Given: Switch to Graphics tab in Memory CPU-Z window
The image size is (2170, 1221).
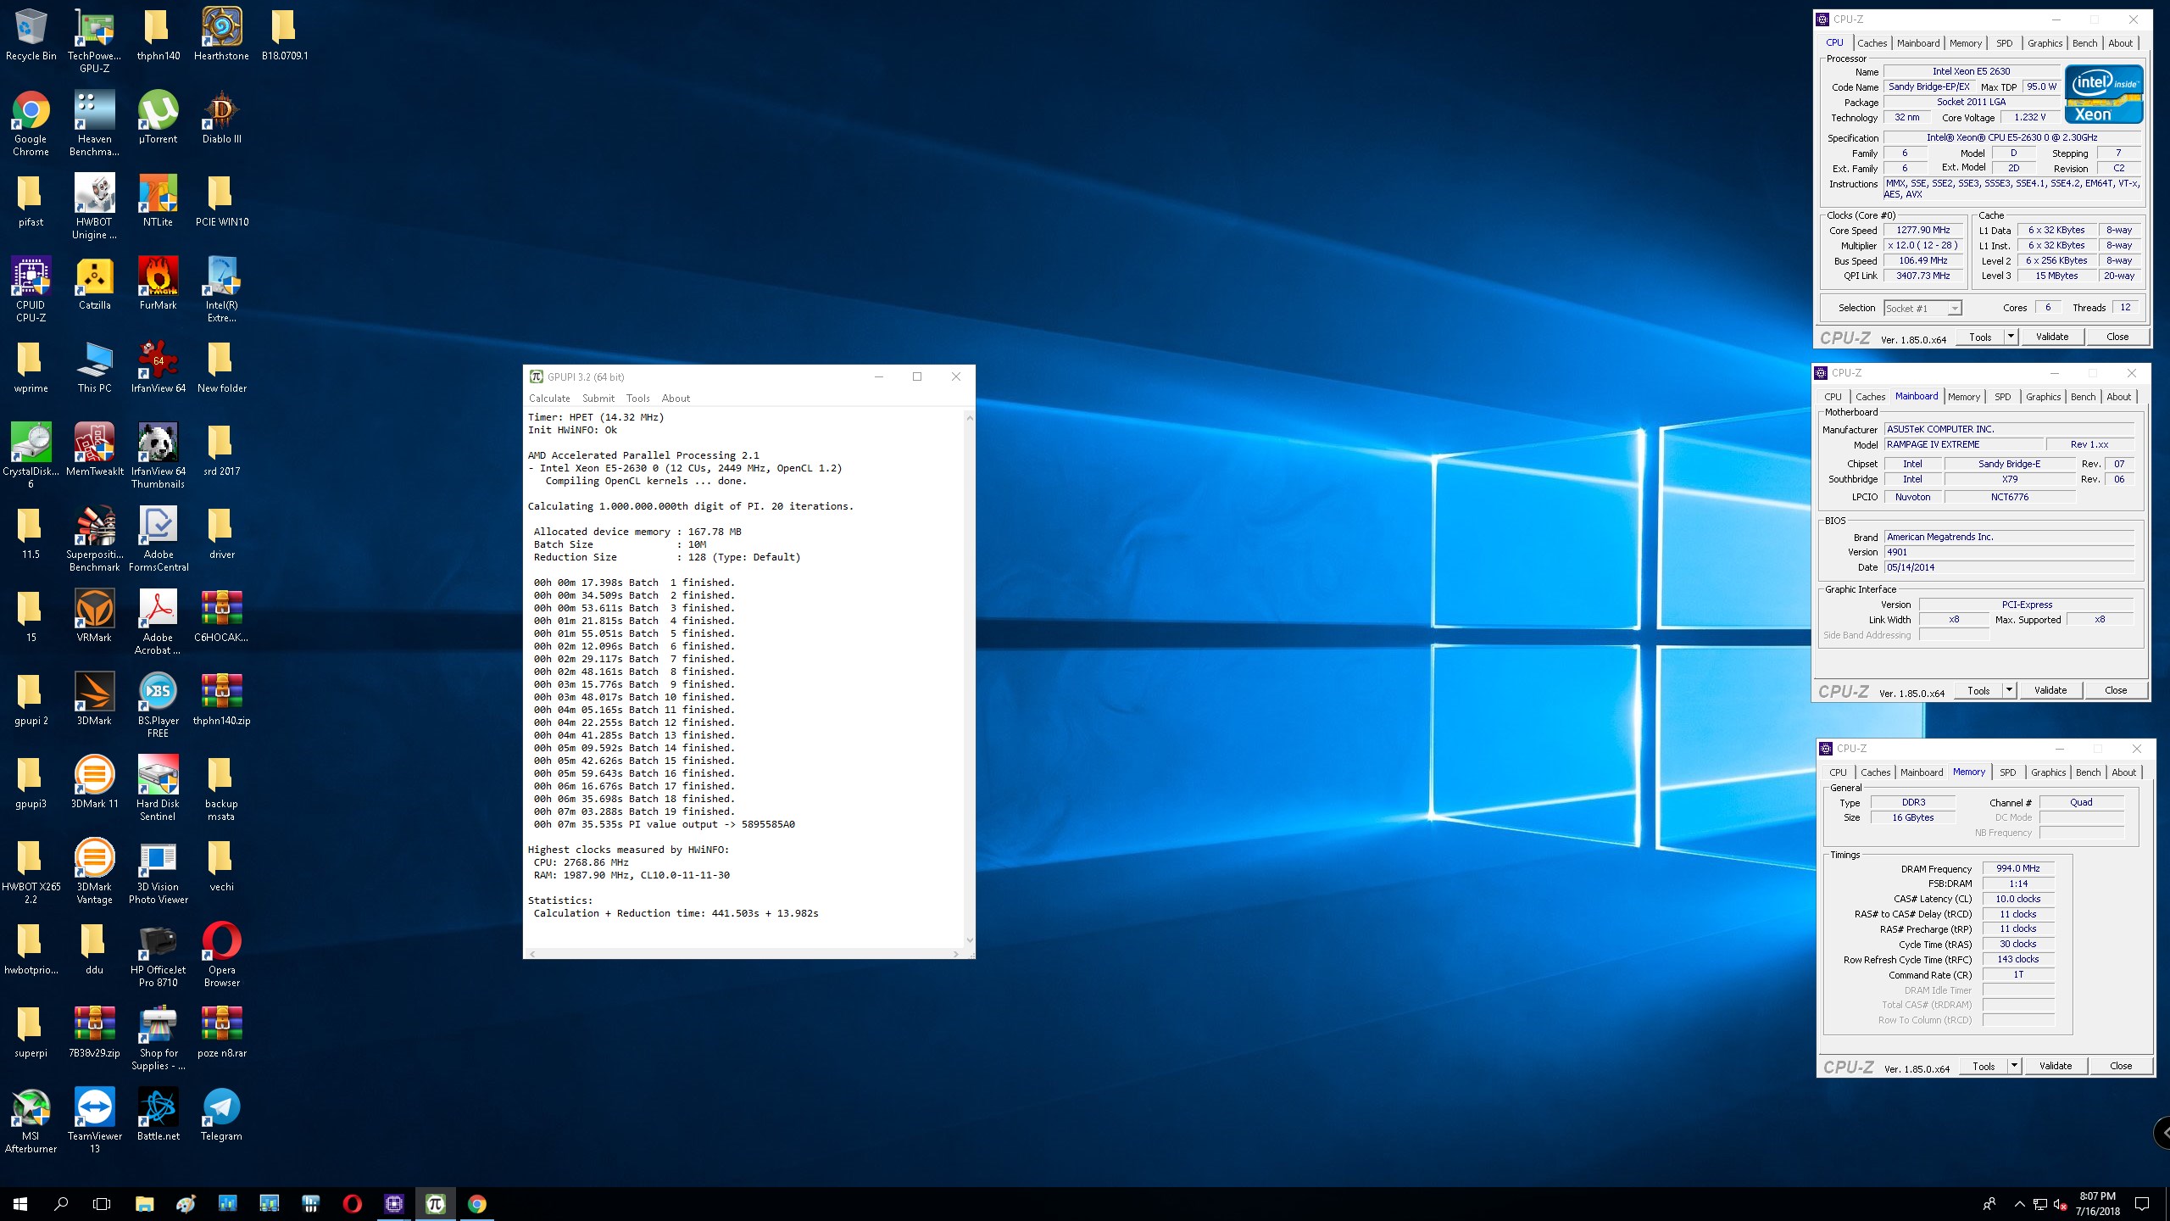Looking at the screenshot, I should (x=2048, y=772).
